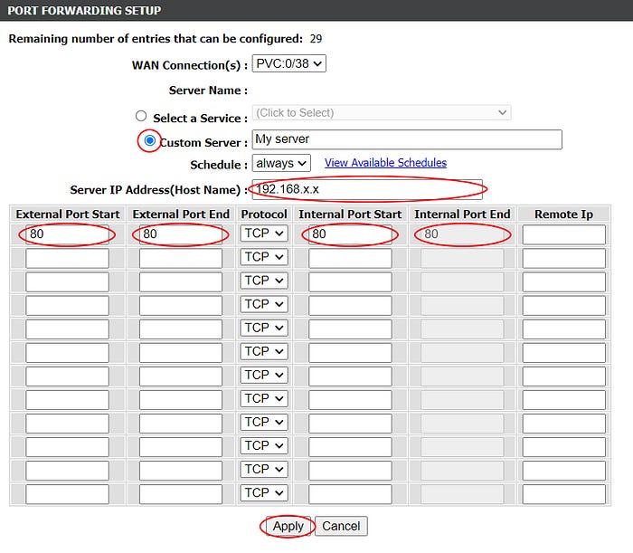The image size is (633, 553).
Task: Open the Schedule dropdown set to always
Action: tap(281, 163)
